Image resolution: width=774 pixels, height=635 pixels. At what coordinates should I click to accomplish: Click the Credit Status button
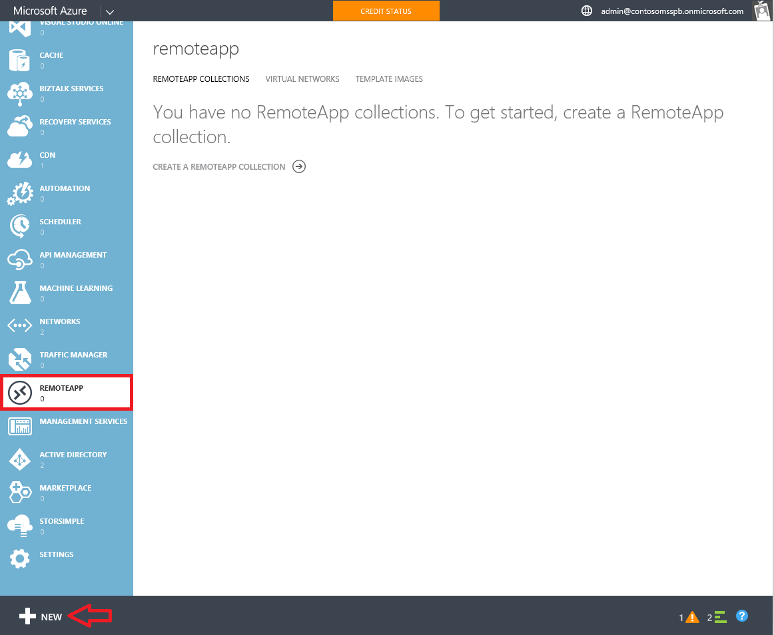[386, 11]
